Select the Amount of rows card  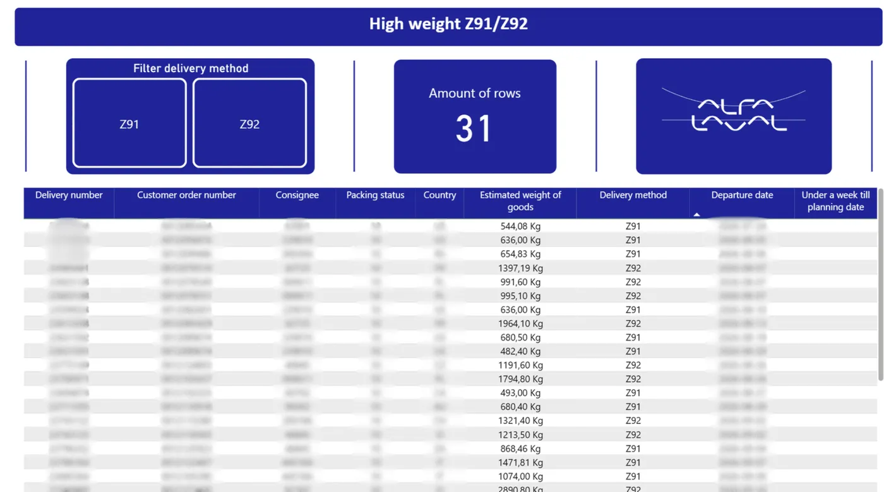pos(475,116)
